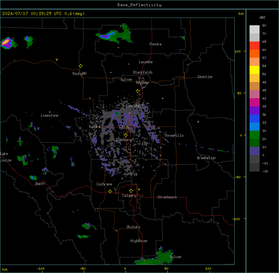Click the yellow diamond marker below Cochrane

(110, 191)
